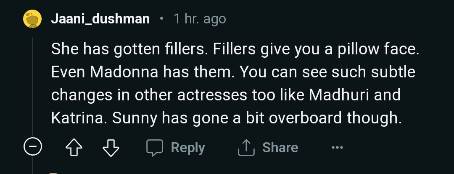The height and width of the screenshot is (174, 454).
Task: Open Jaani_dushman's Snoo avatar
Action: (33, 19)
